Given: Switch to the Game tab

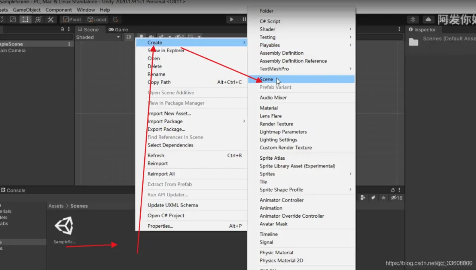Looking at the screenshot, I should (x=118, y=29).
